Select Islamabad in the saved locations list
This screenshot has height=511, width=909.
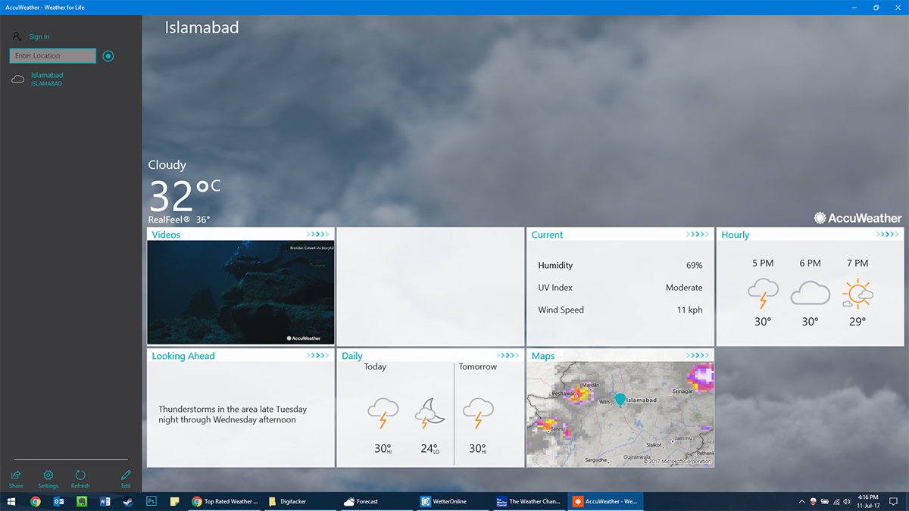(47, 79)
